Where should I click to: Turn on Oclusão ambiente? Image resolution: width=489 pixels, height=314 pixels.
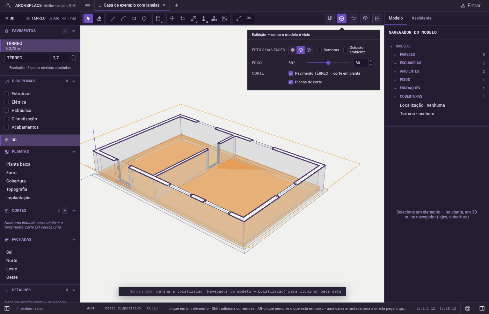point(345,50)
